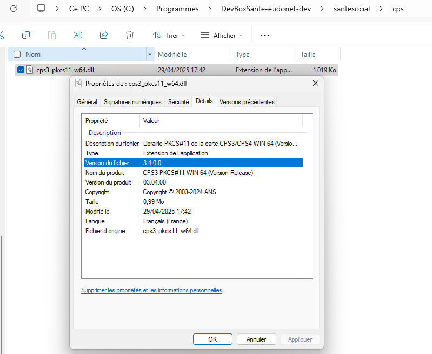Sort by the Modifié le column header
The width and height of the screenshot is (432, 354).
click(x=194, y=54)
